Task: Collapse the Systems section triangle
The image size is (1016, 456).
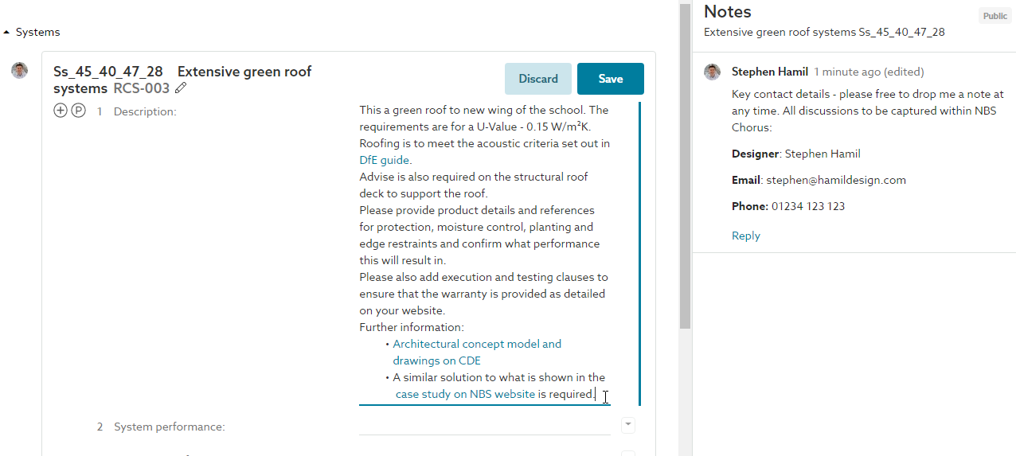Action: point(7,33)
